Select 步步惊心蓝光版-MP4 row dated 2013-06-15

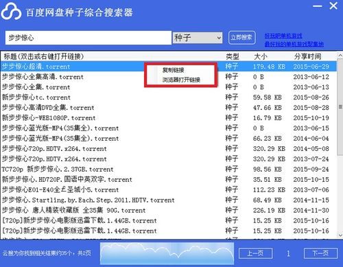click(169, 128)
